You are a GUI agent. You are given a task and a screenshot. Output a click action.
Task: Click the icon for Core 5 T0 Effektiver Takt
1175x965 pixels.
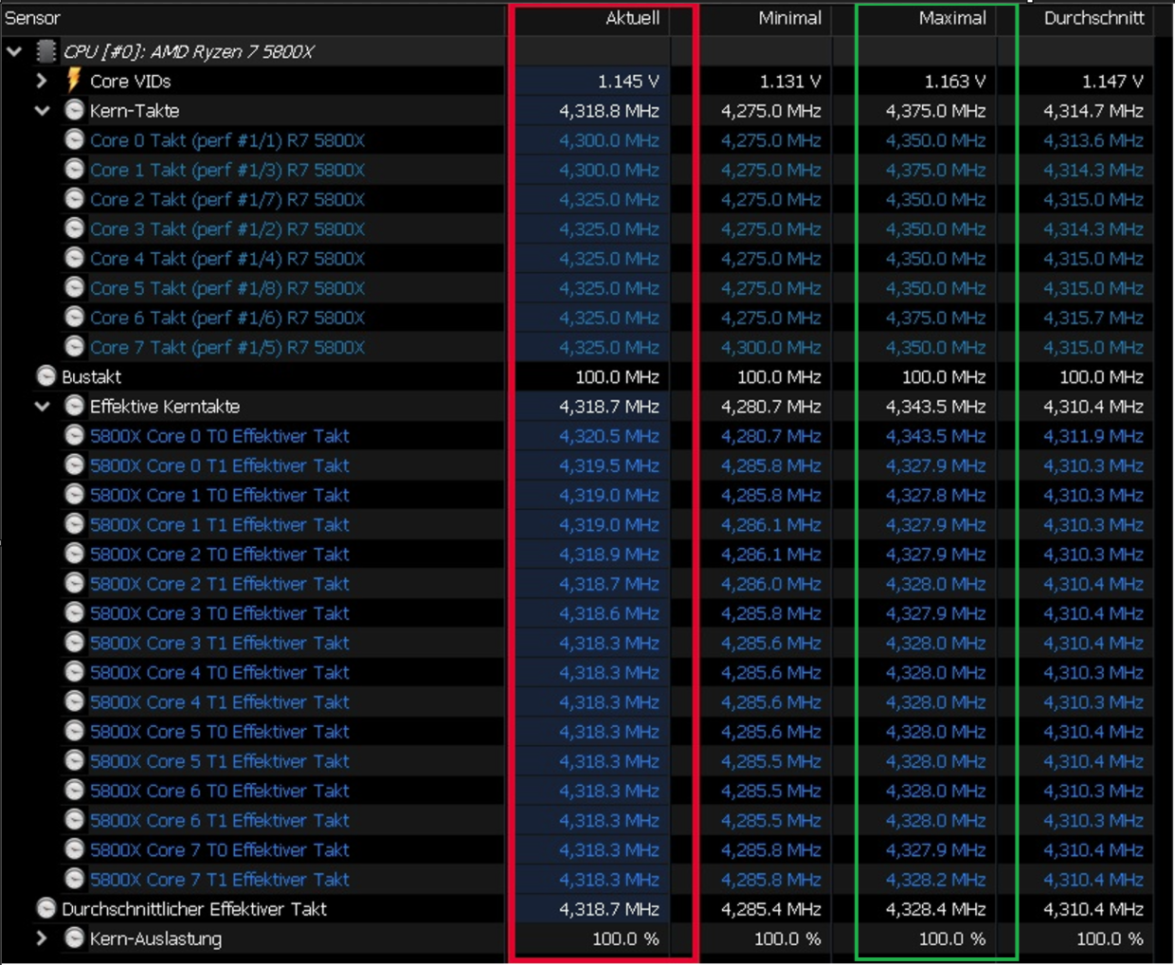coord(74,731)
